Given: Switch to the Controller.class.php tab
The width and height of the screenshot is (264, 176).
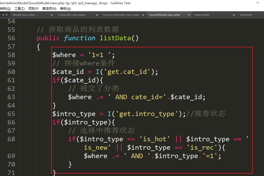Looking at the screenshot, I should coord(71,15).
